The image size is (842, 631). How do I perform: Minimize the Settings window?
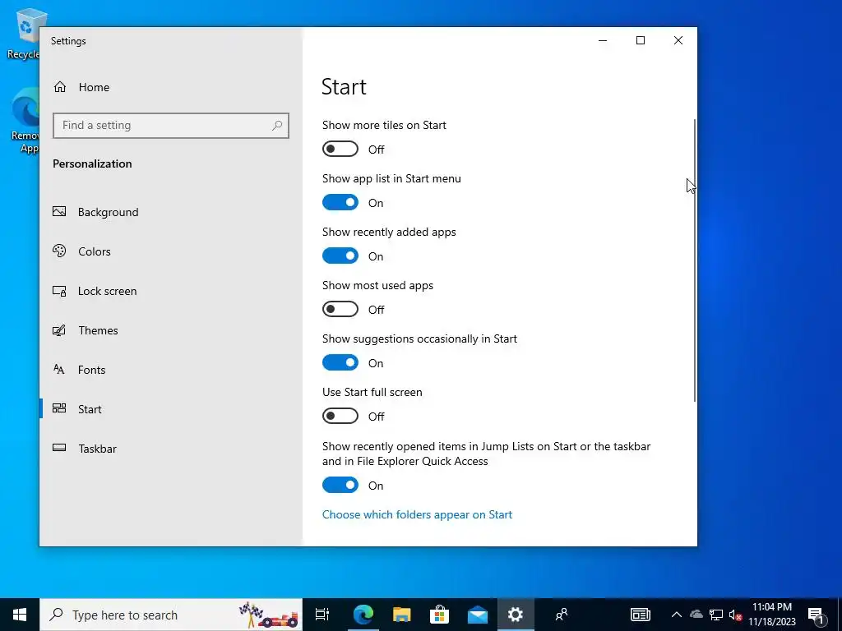(603, 41)
